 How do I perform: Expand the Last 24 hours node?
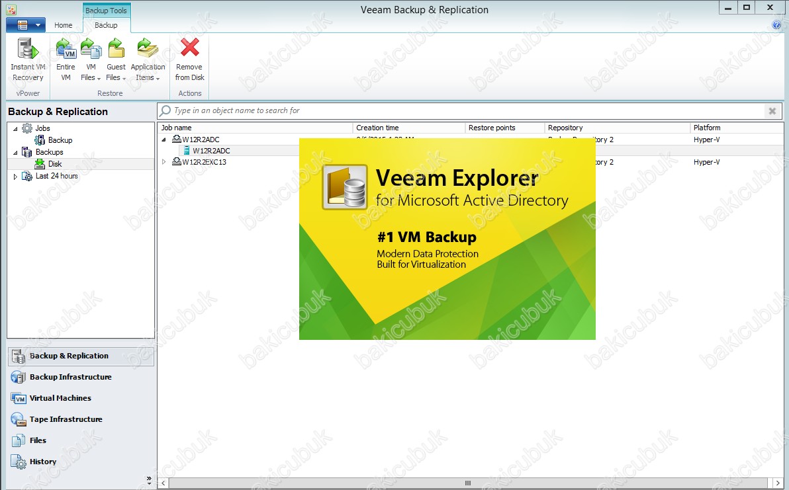click(x=15, y=177)
